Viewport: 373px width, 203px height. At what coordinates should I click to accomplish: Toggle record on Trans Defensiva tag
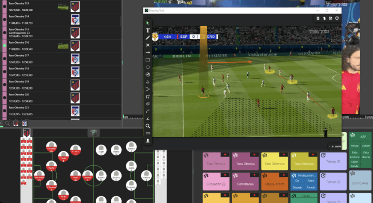point(313,155)
